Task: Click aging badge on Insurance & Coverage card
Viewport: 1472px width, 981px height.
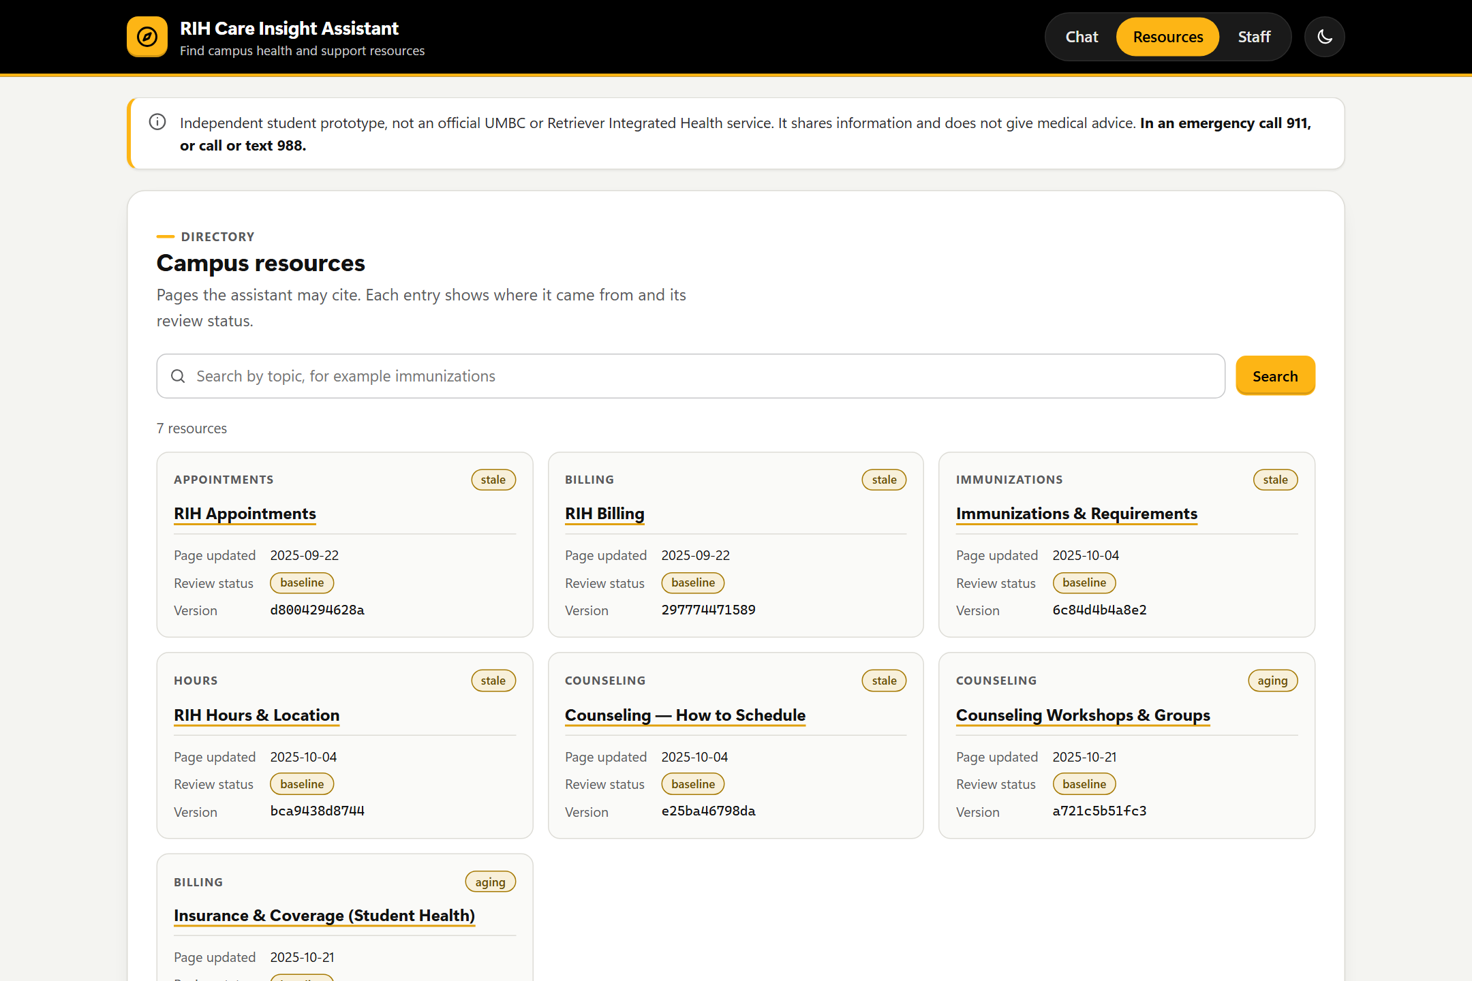Action: click(491, 882)
